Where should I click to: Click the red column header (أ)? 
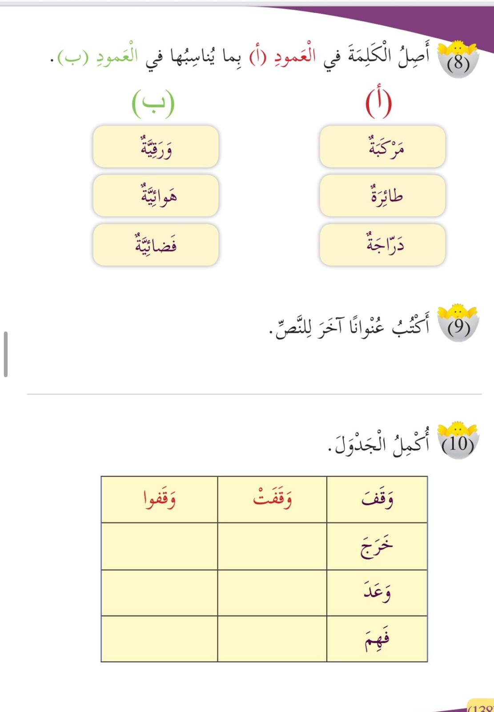click(x=378, y=103)
